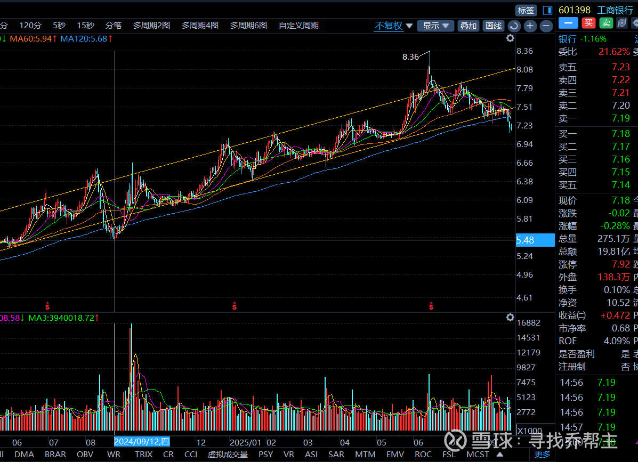
Task: Zoom out chart with minus icon
Action: pos(546,26)
